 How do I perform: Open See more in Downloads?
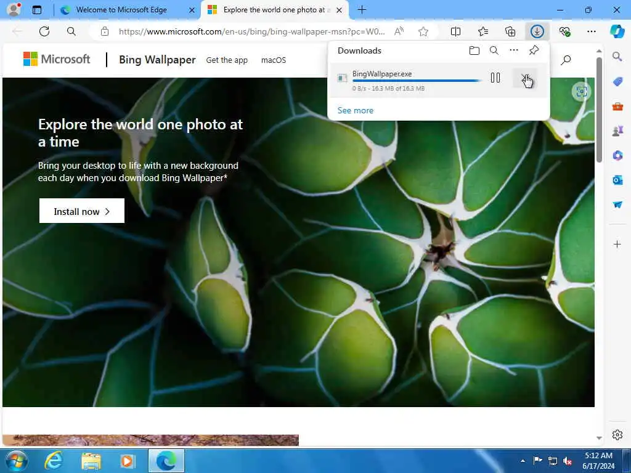click(356, 110)
